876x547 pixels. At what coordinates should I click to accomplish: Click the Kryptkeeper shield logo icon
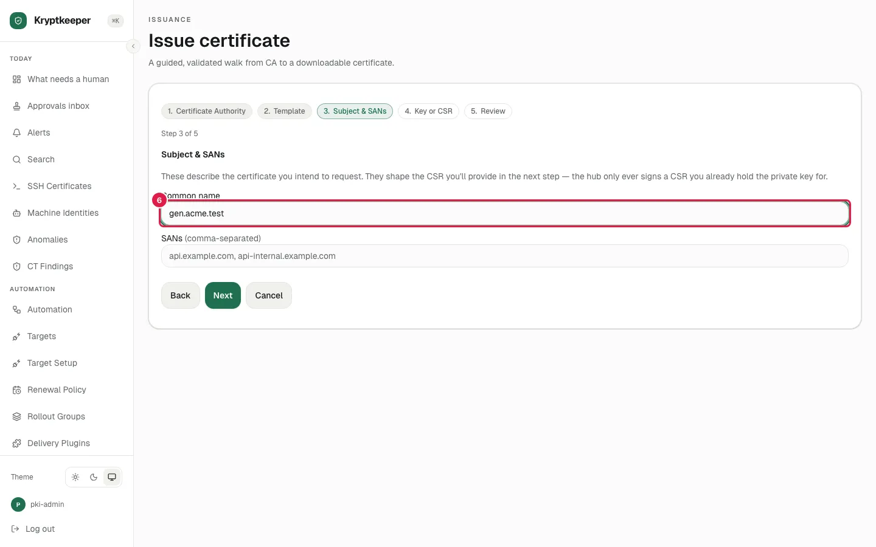pyautogui.click(x=18, y=21)
